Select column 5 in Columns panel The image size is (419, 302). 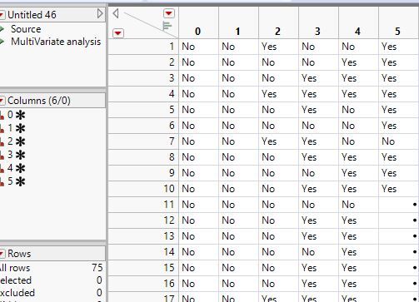pos(10,181)
